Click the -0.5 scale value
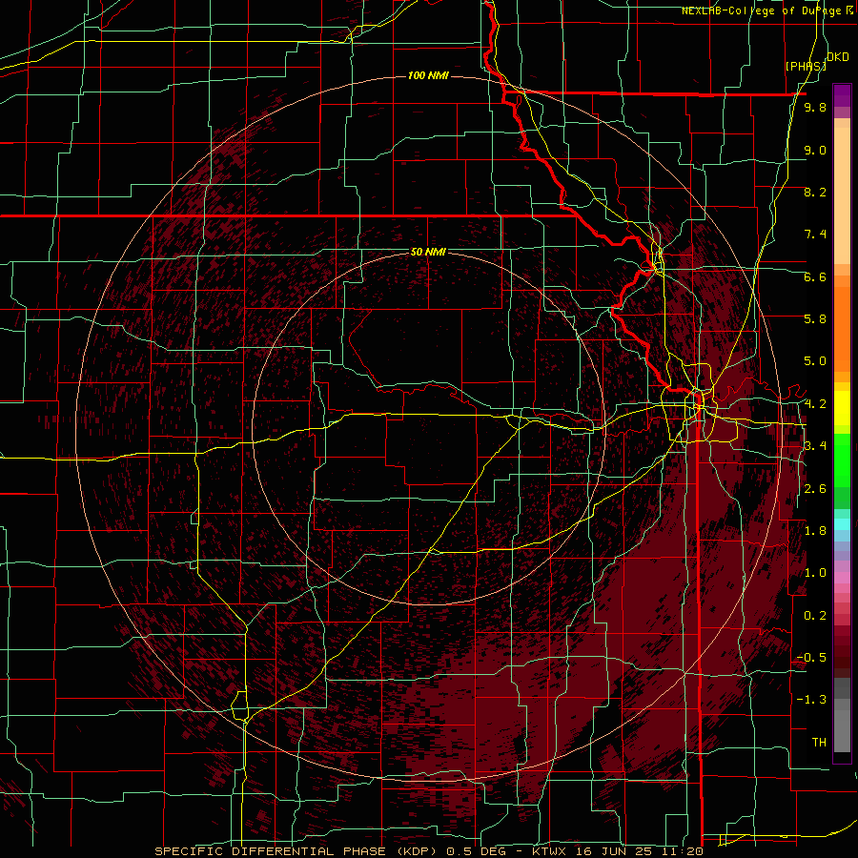This screenshot has width=858, height=858. pos(811,658)
